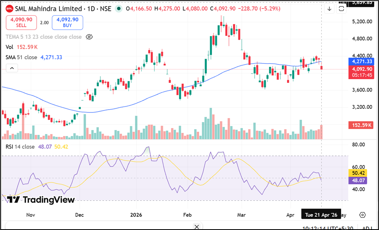Collapse the indicator legend with chevron
The image size is (379, 230).
point(12,68)
